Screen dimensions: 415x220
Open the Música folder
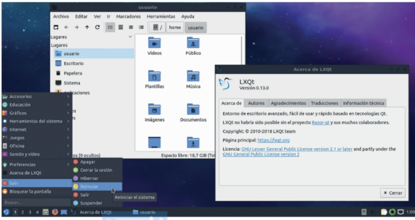click(193, 79)
